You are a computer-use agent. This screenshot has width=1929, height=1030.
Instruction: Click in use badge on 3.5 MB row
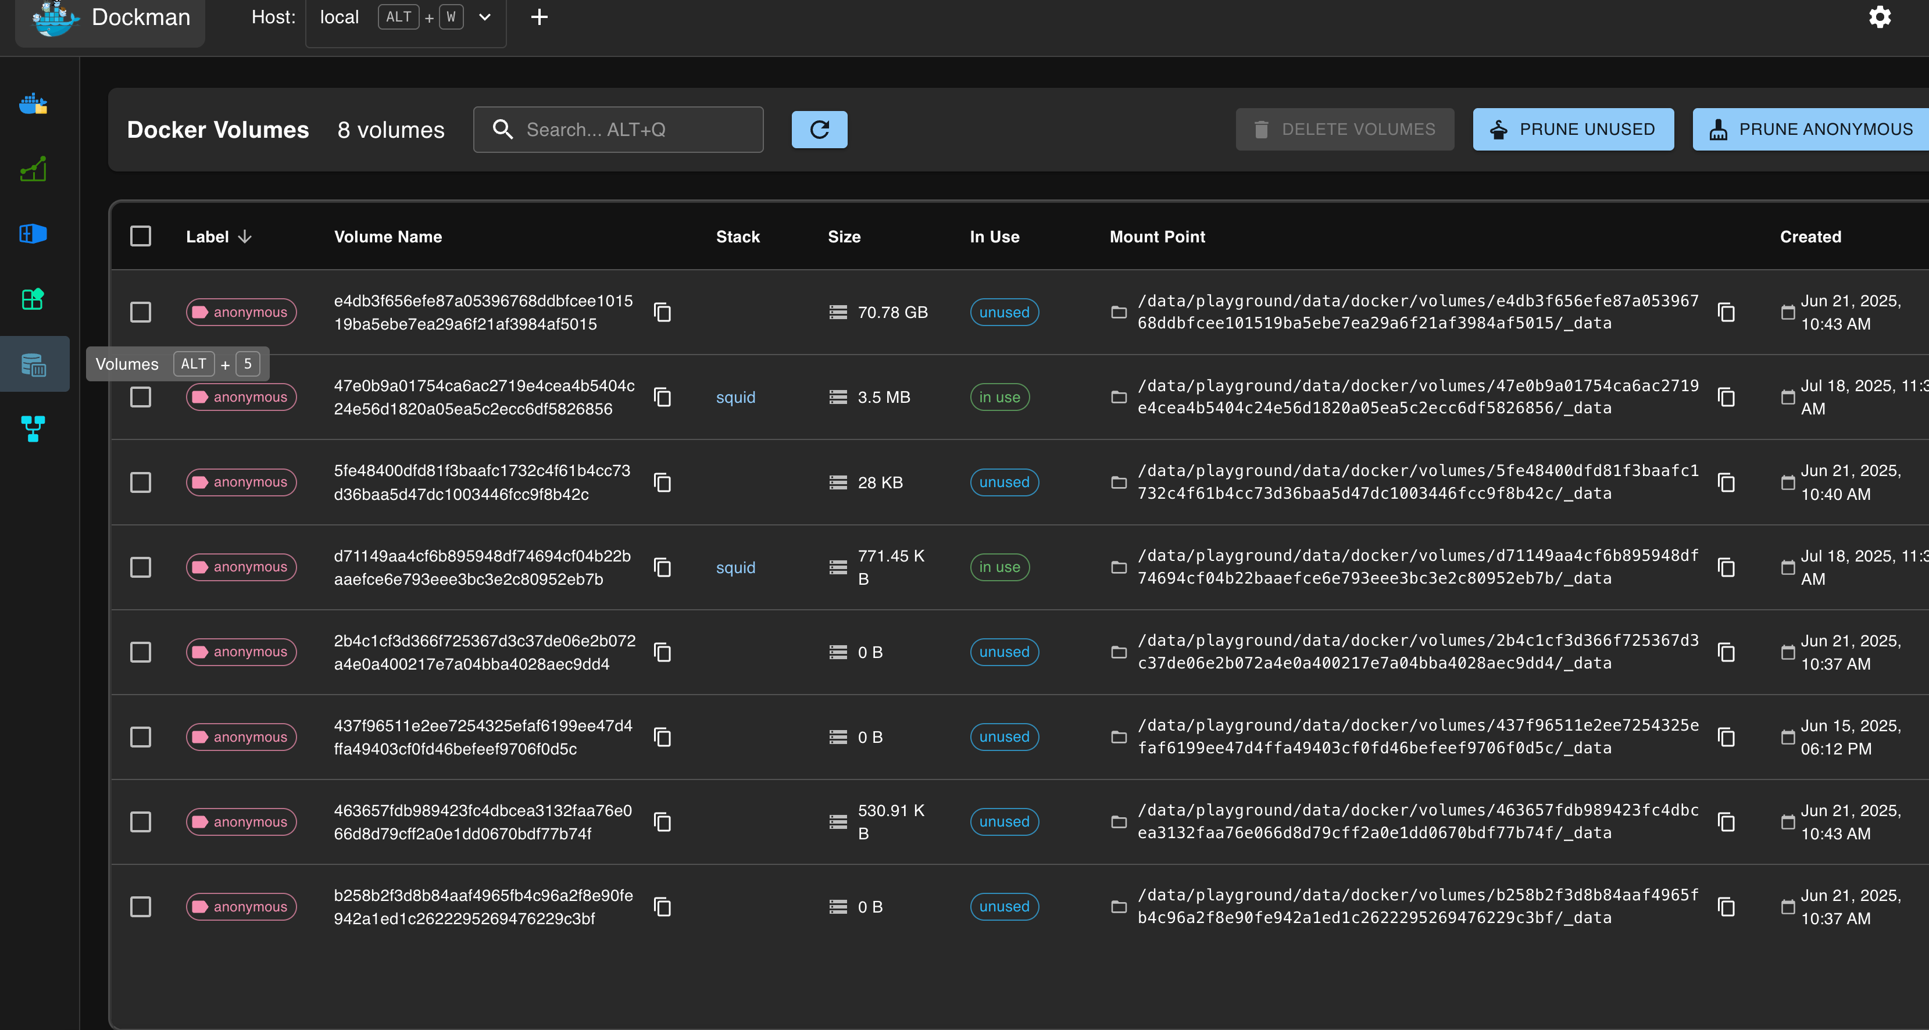[1000, 398]
